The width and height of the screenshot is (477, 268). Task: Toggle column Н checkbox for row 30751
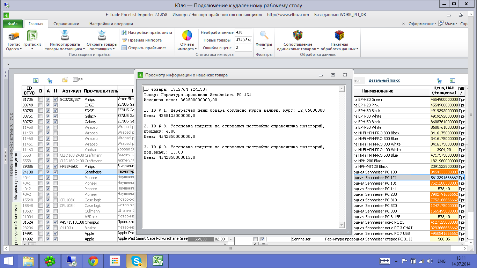click(x=56, y=116)
